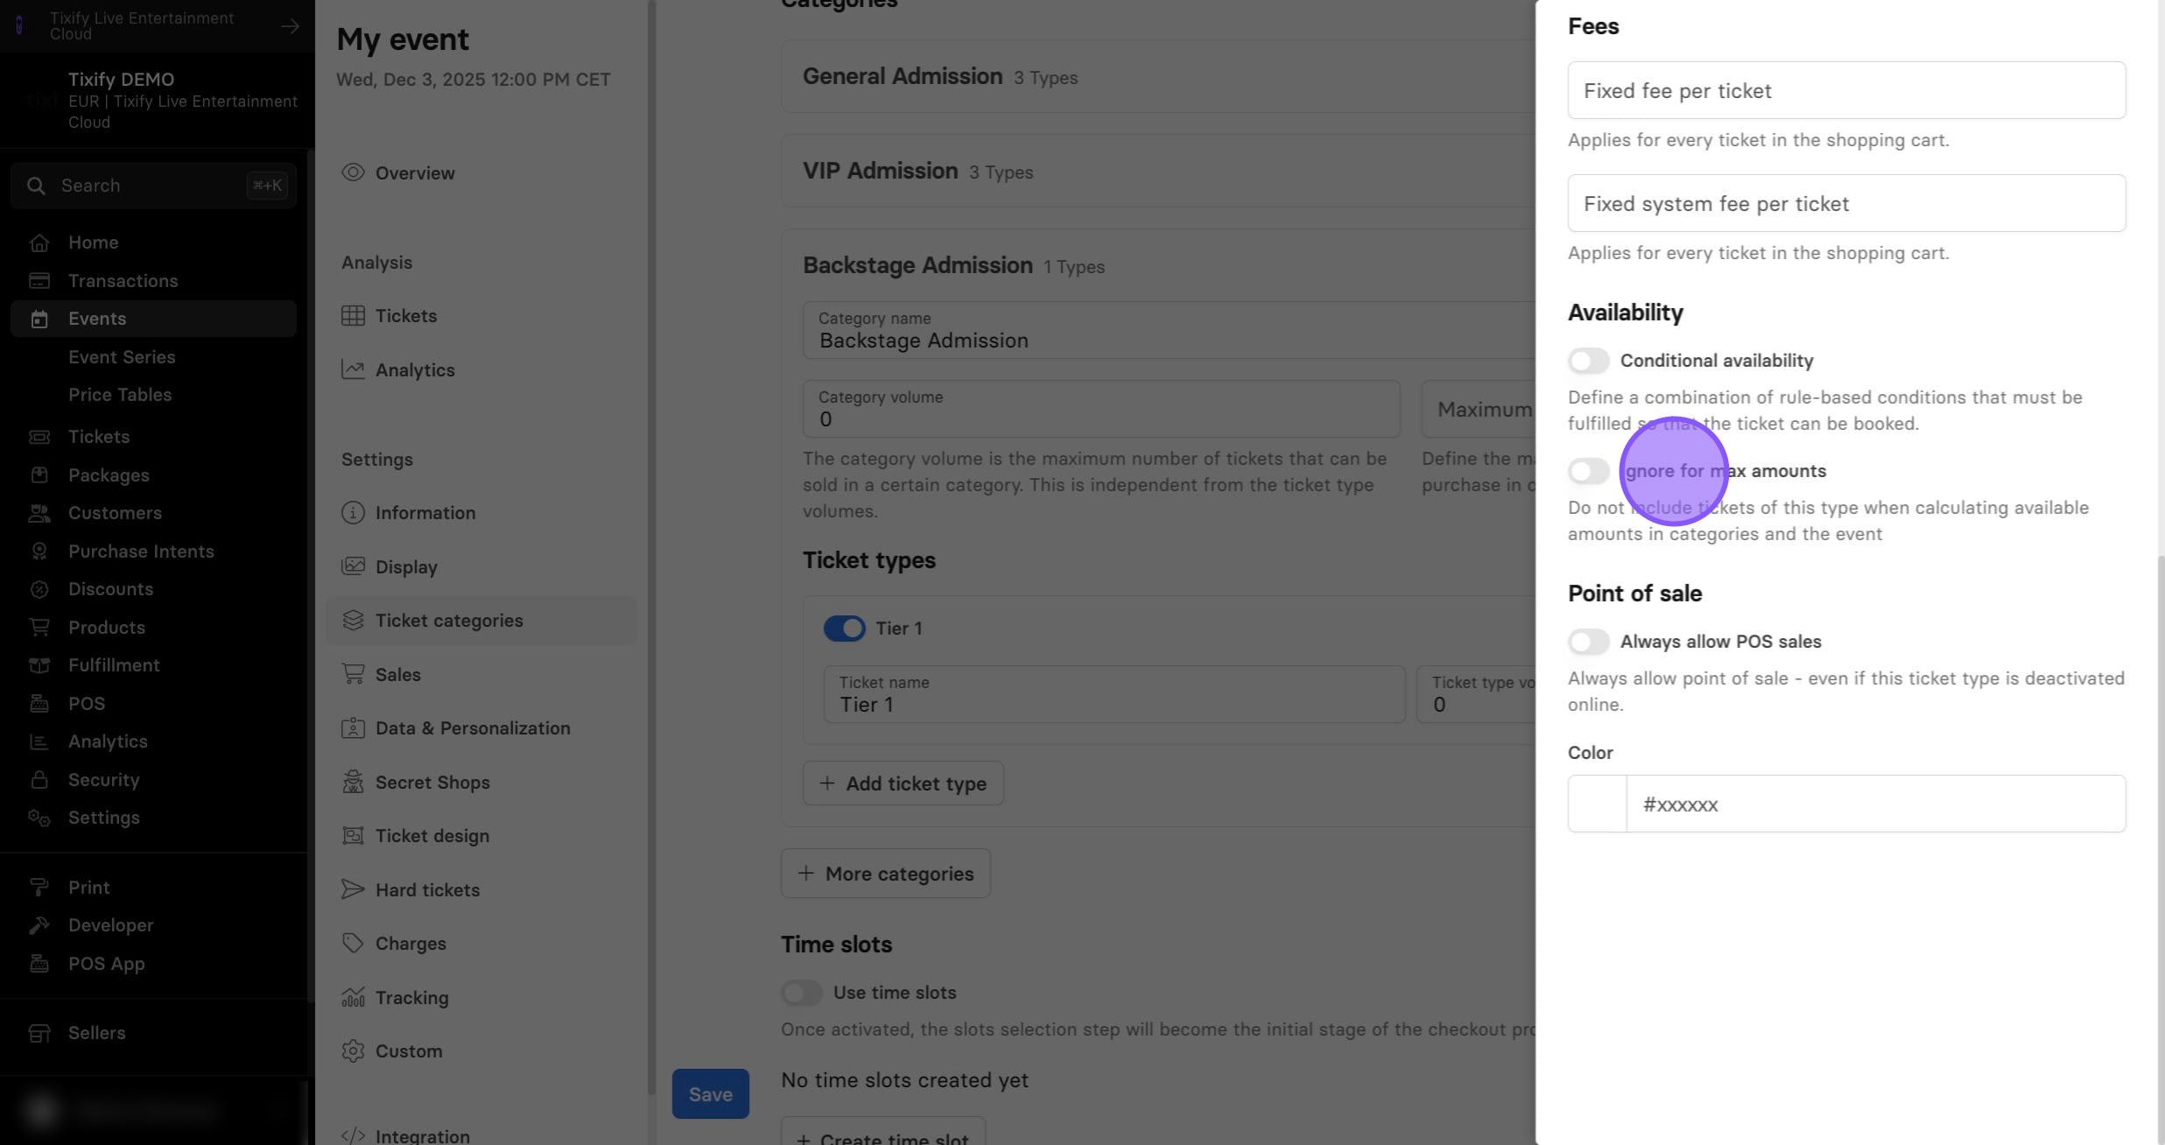Click Add ticket type button
Viewport: 2165px width, 1145px height.
pos(903,783)
